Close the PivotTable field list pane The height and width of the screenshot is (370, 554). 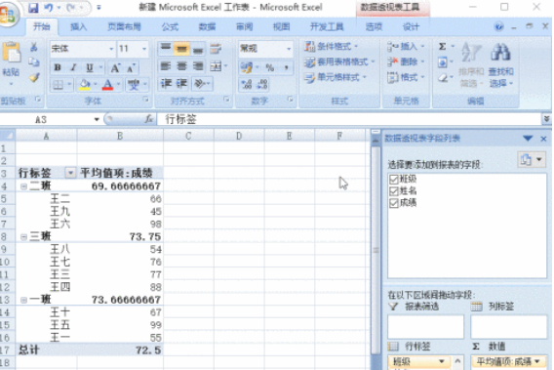click(543, 139)
